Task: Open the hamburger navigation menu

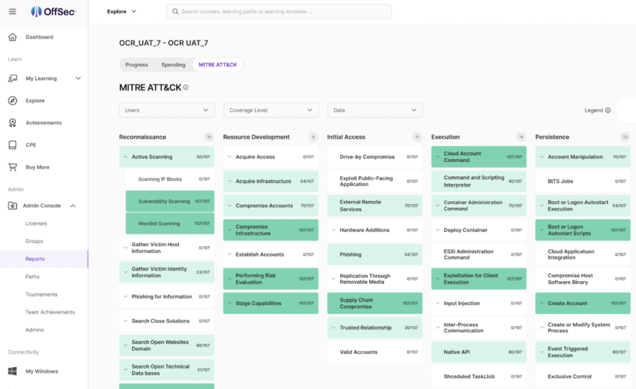Action: point(12,12)
